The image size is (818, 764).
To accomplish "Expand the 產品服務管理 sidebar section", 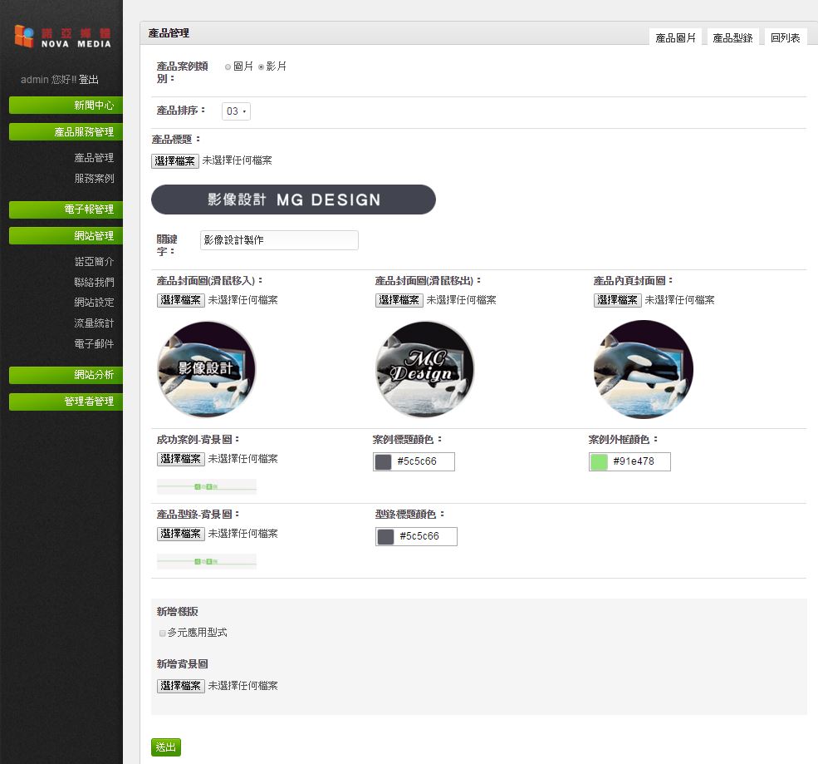I will (66, 131).
